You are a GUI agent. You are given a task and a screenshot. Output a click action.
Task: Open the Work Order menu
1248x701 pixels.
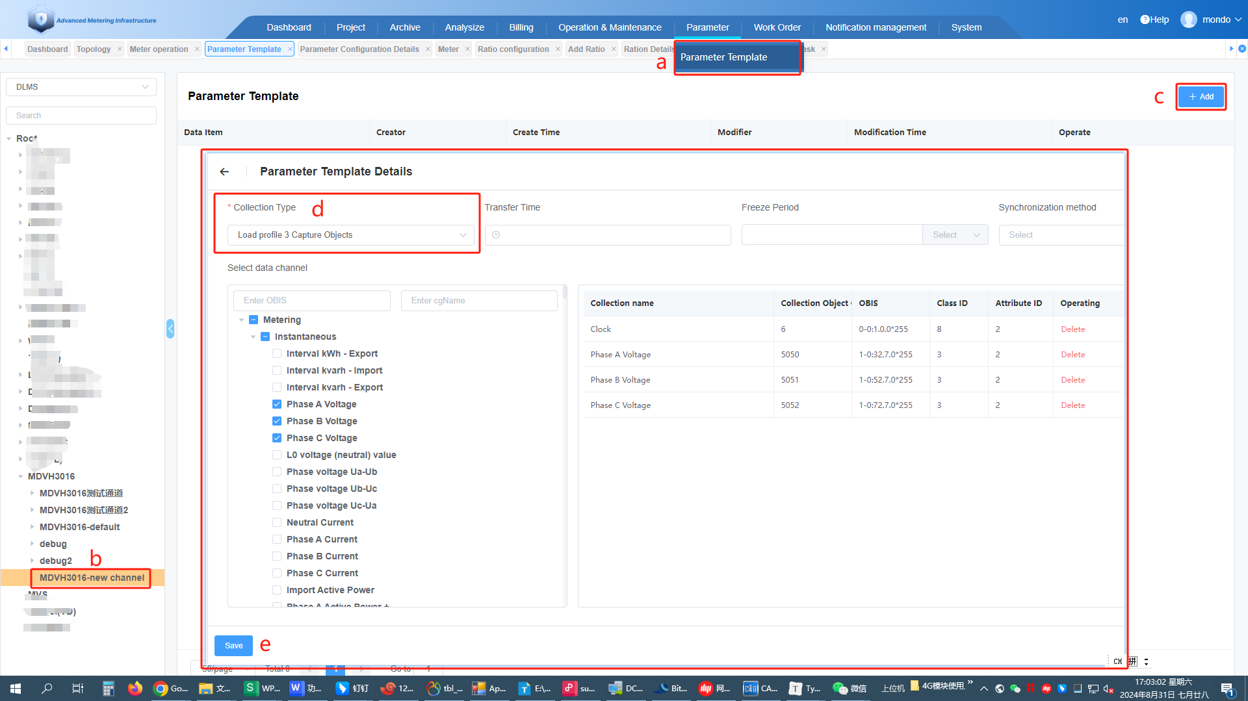point(777,27)
